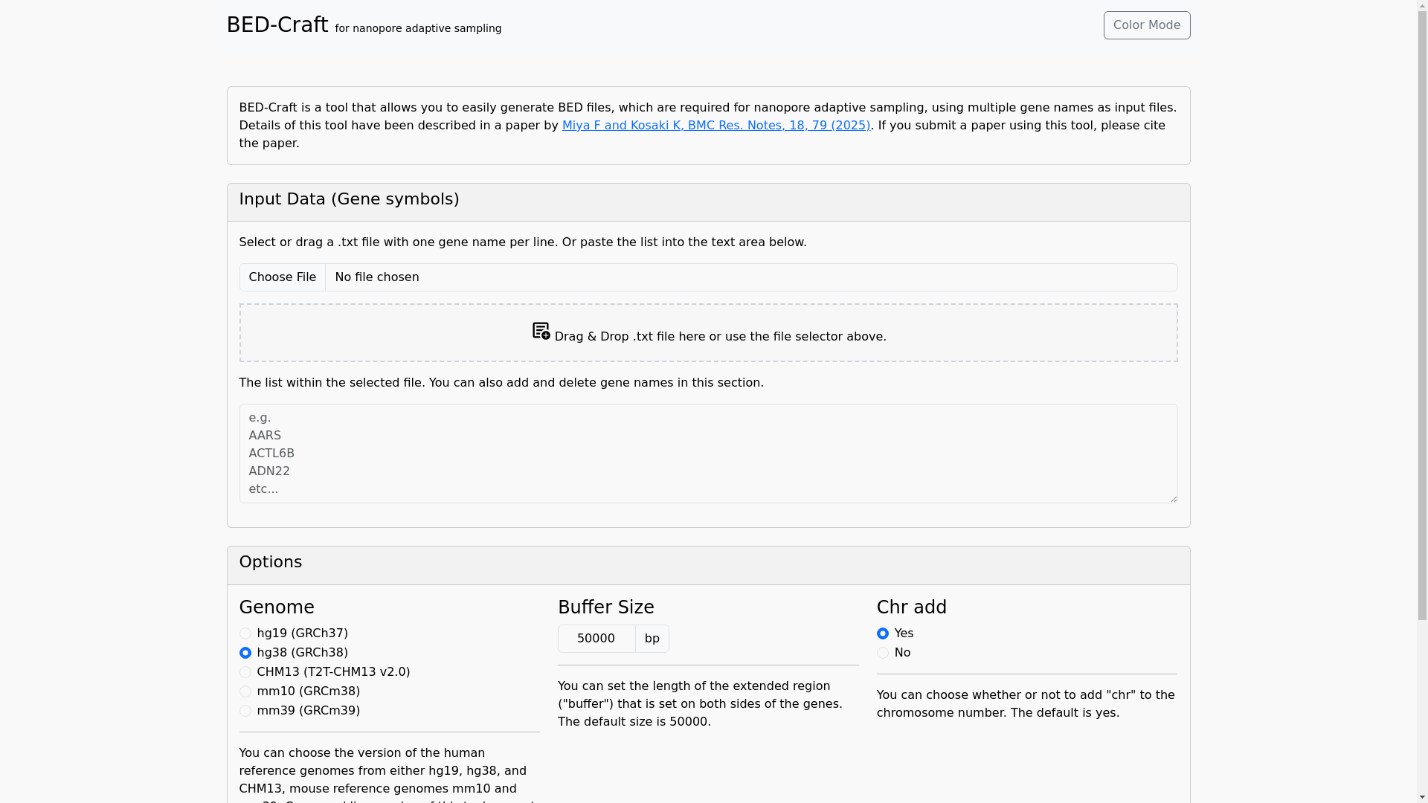Set Chr add to No
This screenshot has width=1428, height=803.
coord(883,653)
